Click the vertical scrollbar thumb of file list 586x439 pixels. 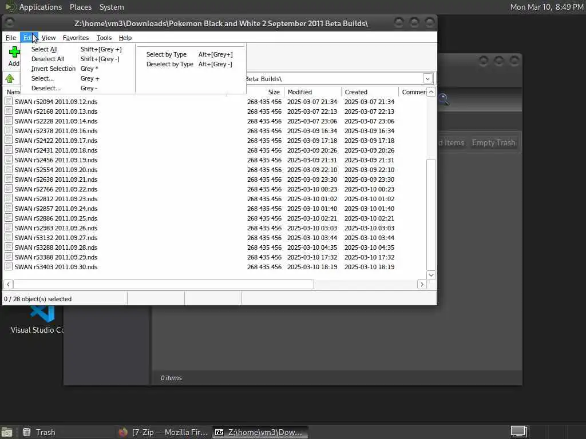(x=431, y=214)
